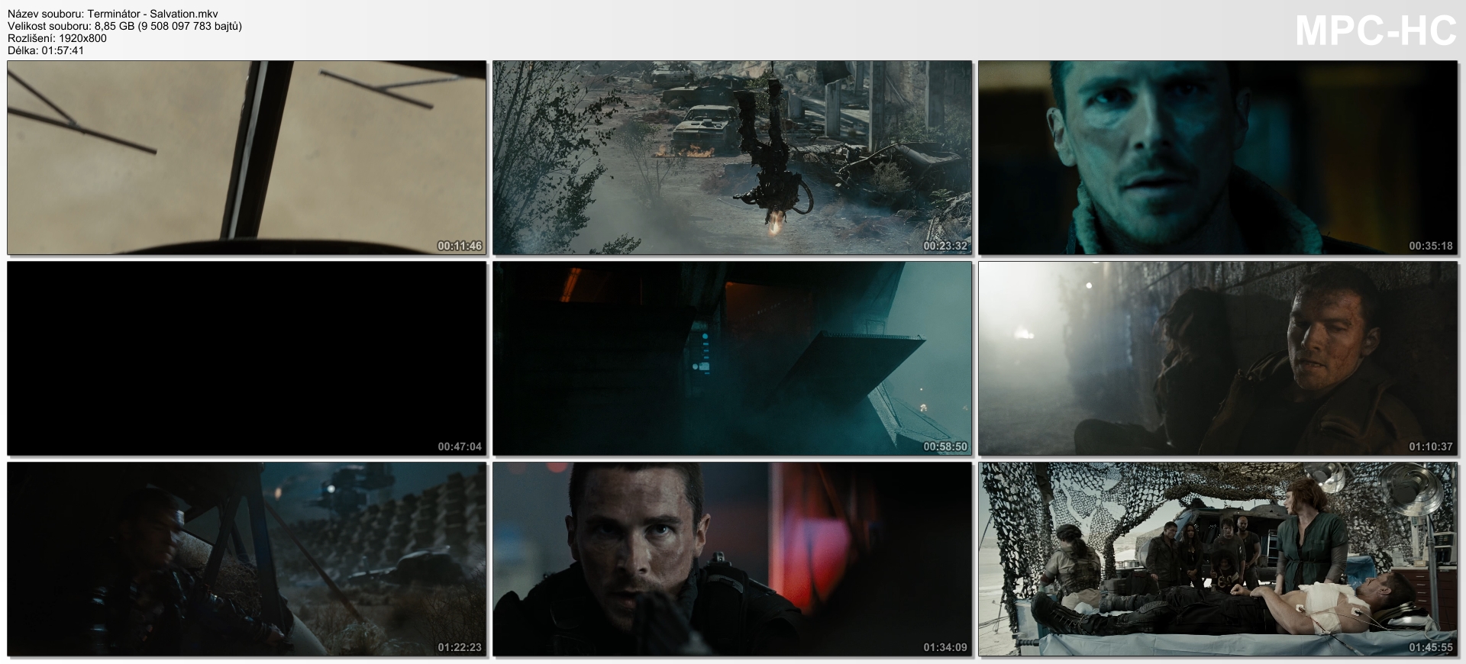Select the thumbnail at 01:34:09
1466x664 pixels.
pos(732,559)
